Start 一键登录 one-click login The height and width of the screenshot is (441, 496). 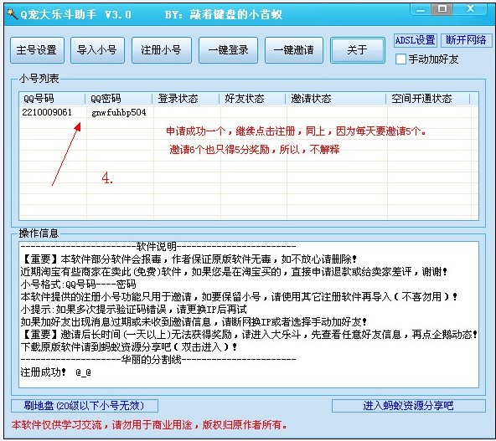228,50
